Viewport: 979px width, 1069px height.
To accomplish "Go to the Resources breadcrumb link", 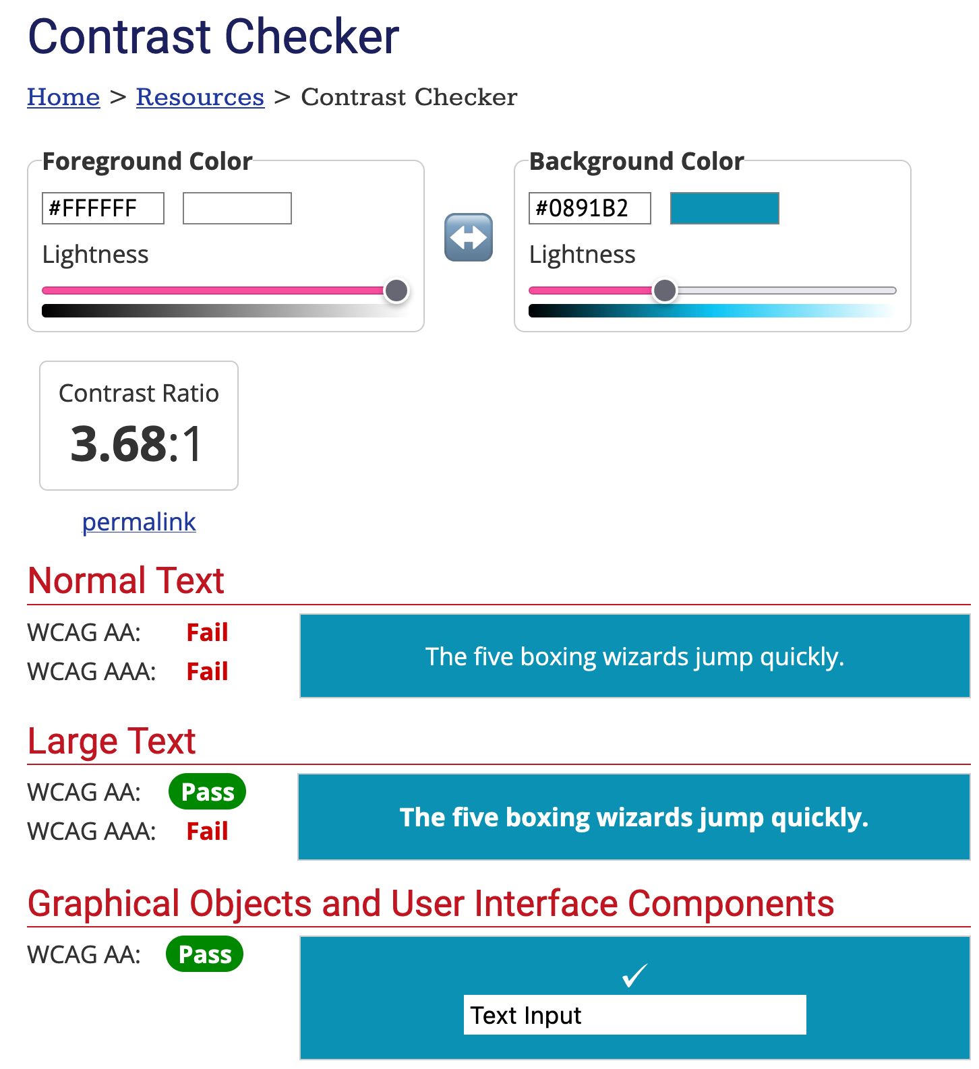I will [x=200, y=97].
